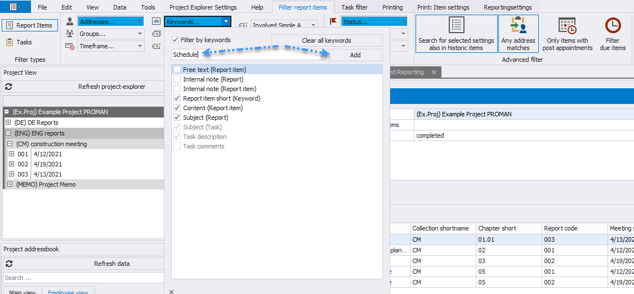Image resolution: width=634 pixels, height=294 pixels.
Task: Switch to Printing tab
Action: tap(392, 7)
